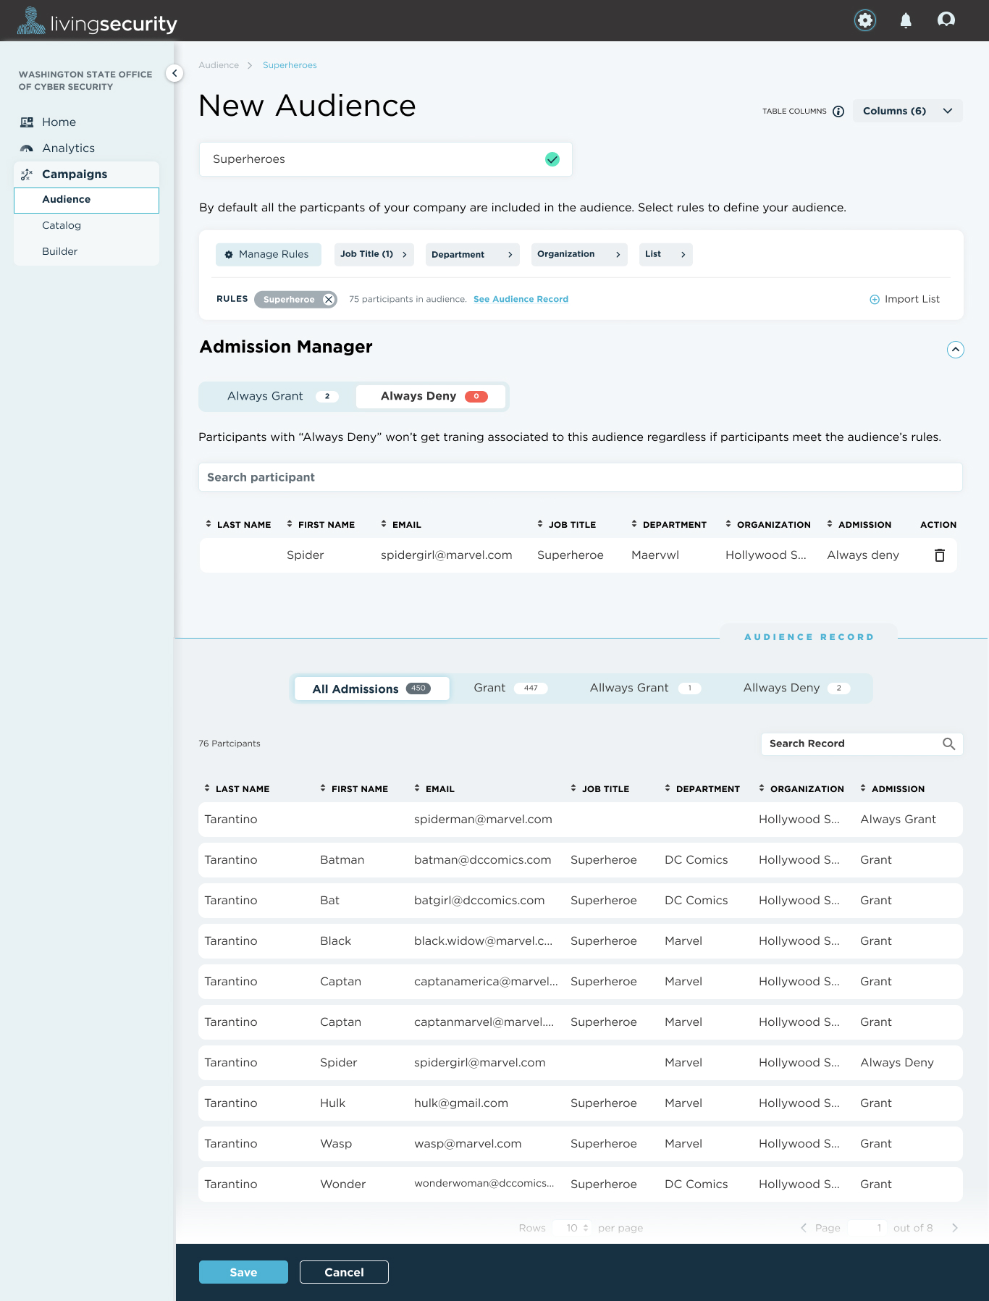Select the Black first name cell
Image resolution: width=989 pixels, height=1301 pixels.
(x=335, y=941)
